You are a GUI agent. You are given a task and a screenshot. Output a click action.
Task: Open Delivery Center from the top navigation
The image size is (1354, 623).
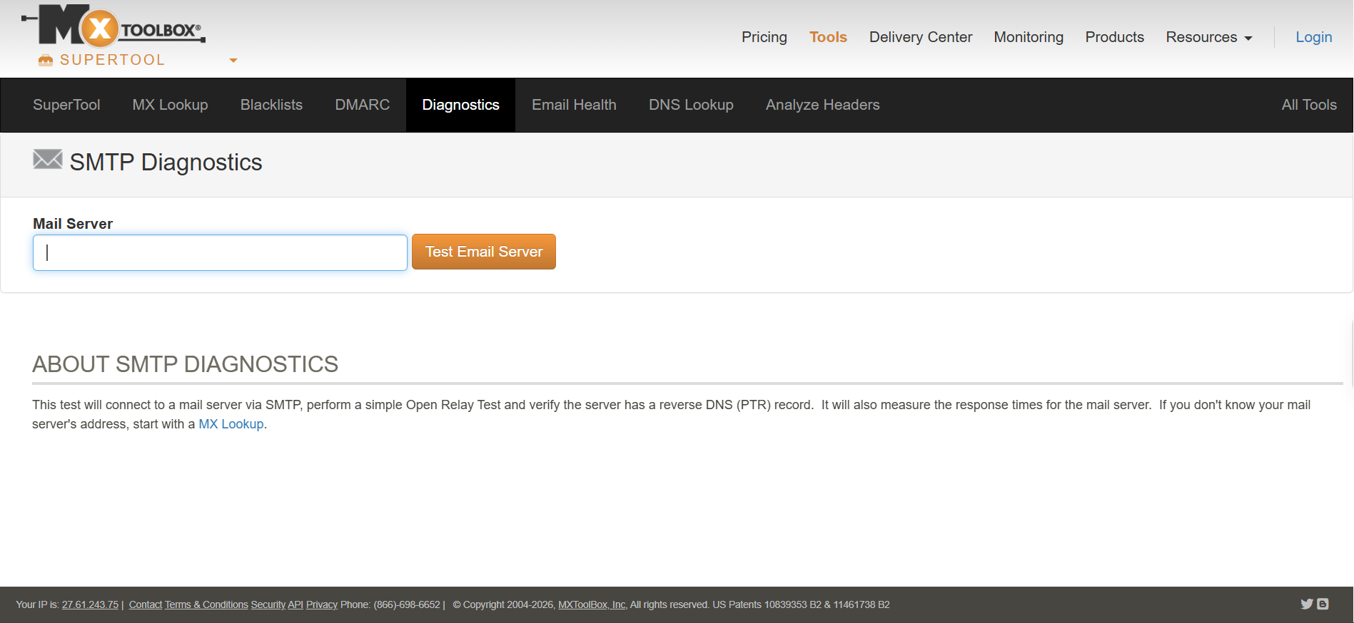click(921, 37)
